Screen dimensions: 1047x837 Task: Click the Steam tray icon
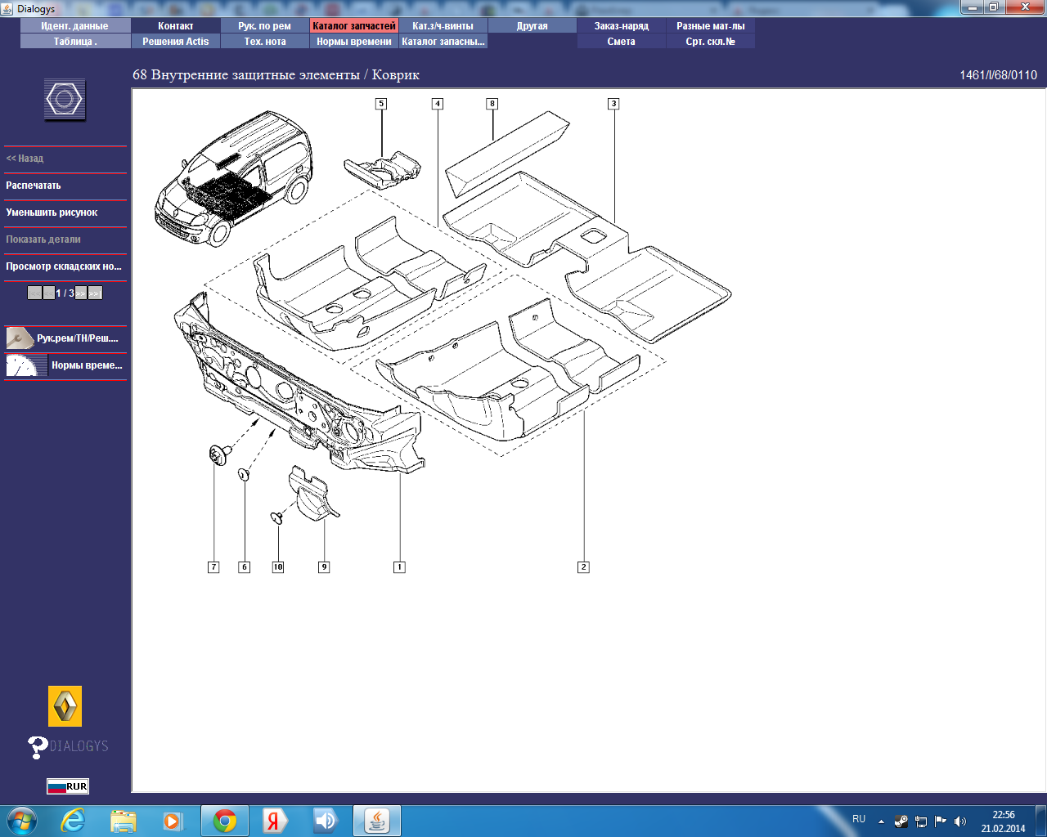(901, 821)
